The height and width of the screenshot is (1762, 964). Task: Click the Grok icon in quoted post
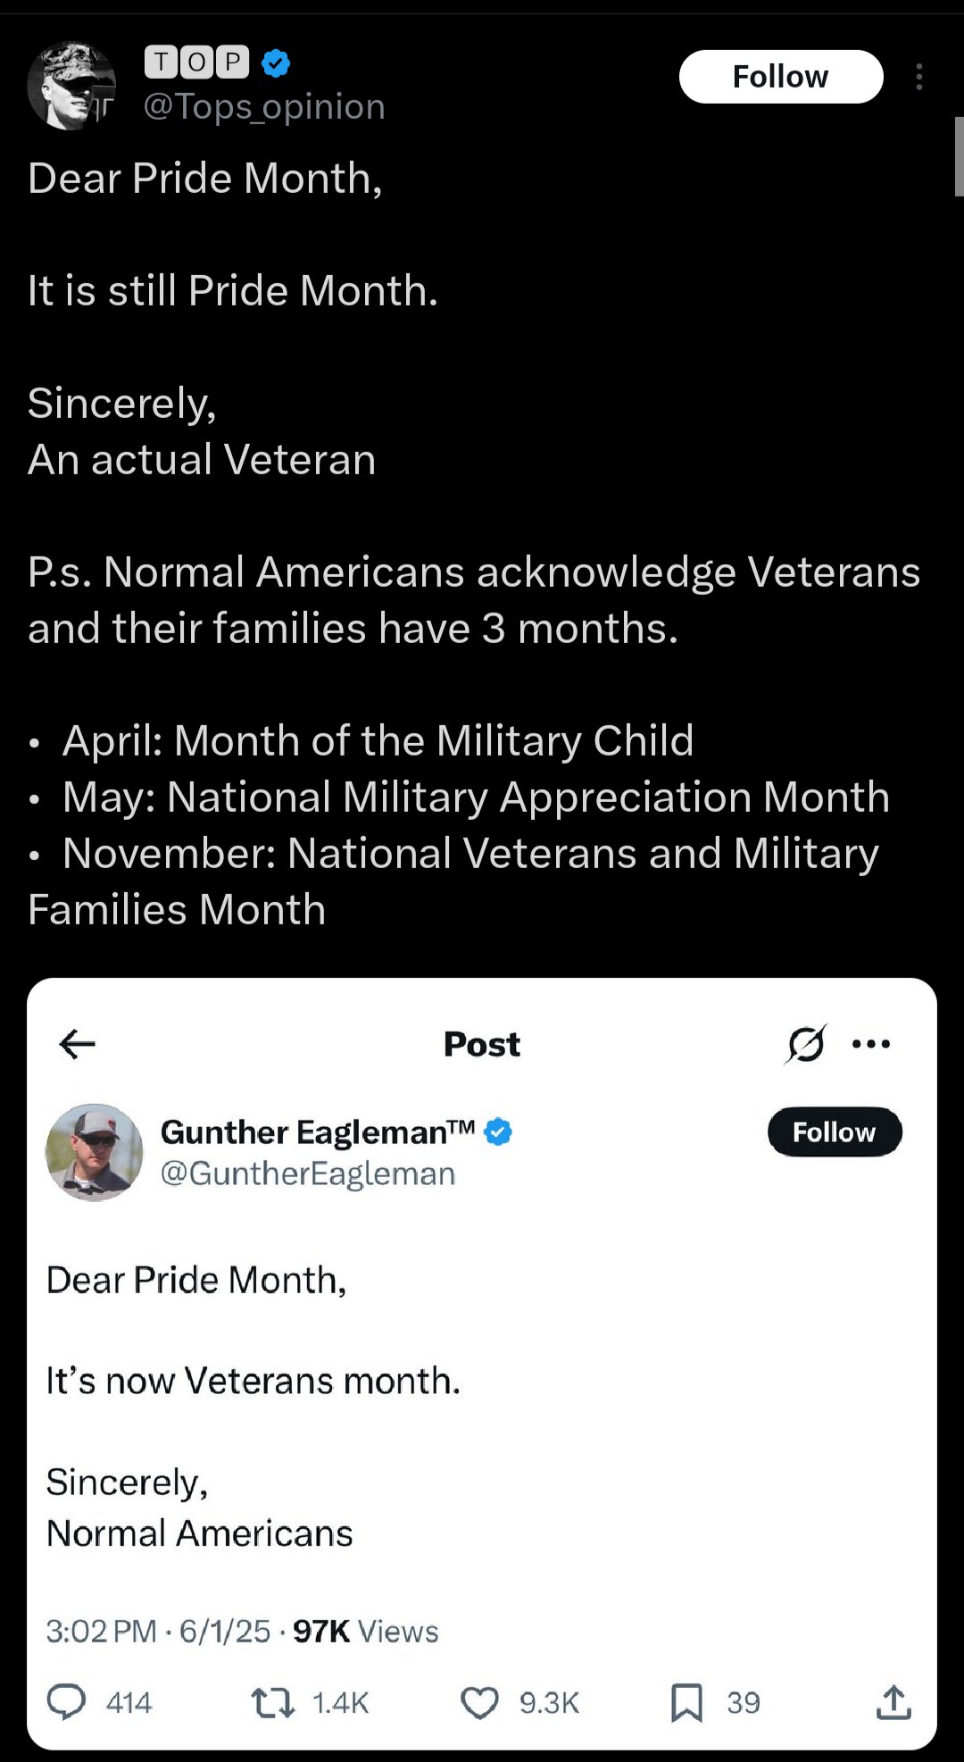click(806, 1043)
